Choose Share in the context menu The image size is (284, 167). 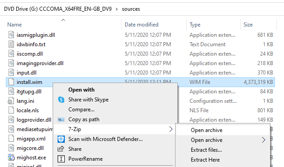(x=75, y=149)
